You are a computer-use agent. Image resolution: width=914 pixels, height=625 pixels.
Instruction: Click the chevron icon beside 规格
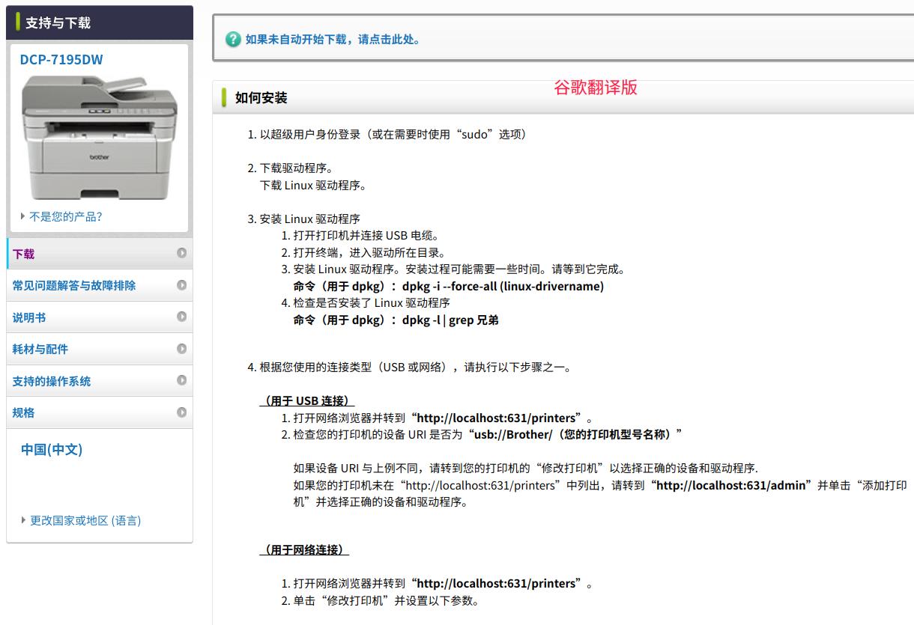[x=182, y=412]
